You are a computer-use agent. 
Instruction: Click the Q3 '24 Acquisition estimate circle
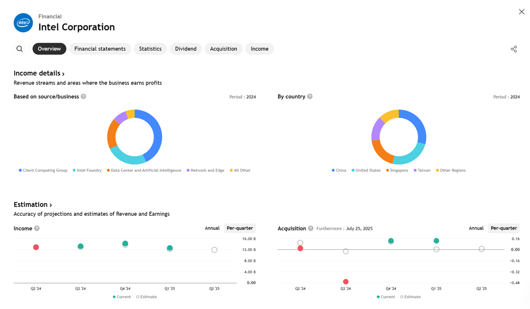345,251
